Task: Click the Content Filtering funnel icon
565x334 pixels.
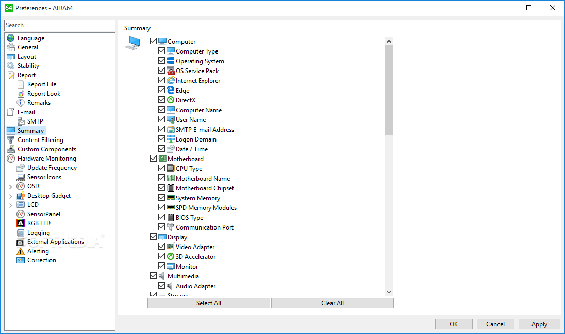Action: point(11,140)
